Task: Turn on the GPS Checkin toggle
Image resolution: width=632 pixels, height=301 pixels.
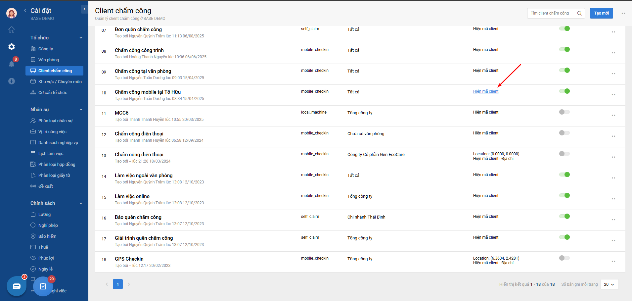Action: click(x=564, y=258)
